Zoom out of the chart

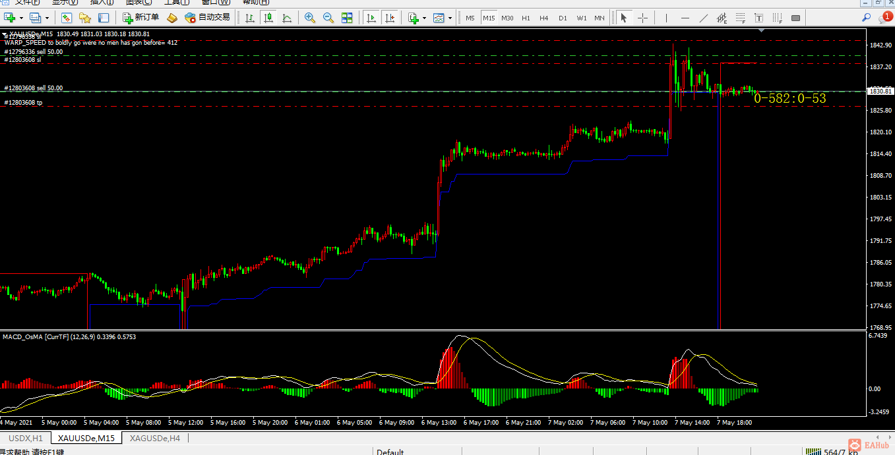[x=328, y=18]
